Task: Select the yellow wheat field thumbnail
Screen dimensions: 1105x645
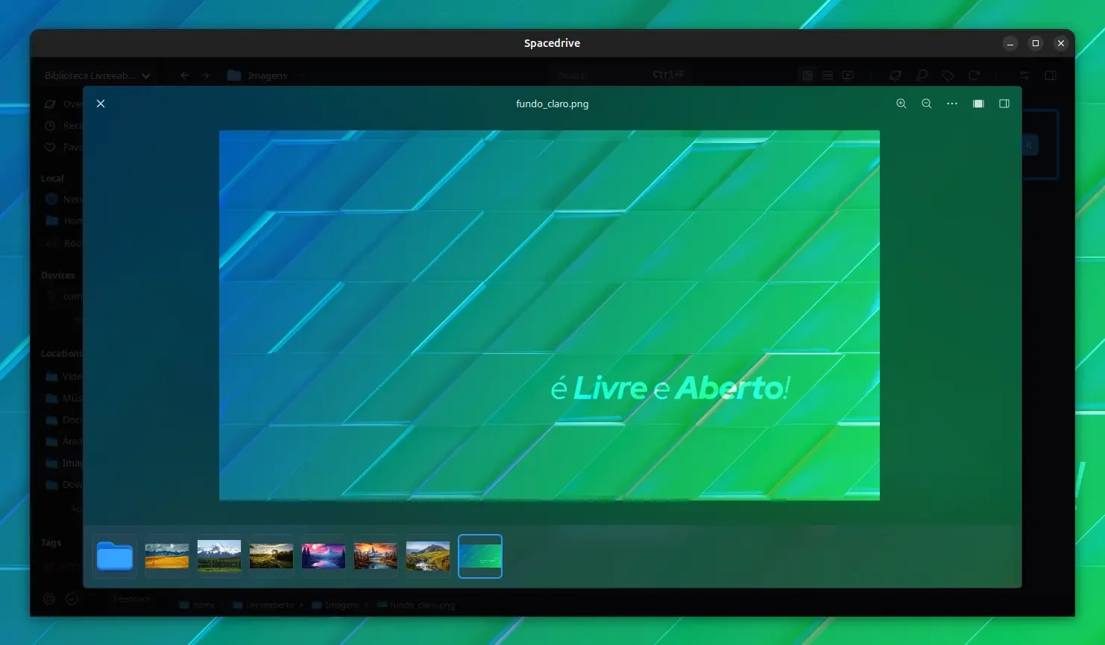Action: click(x=167, y=556)
